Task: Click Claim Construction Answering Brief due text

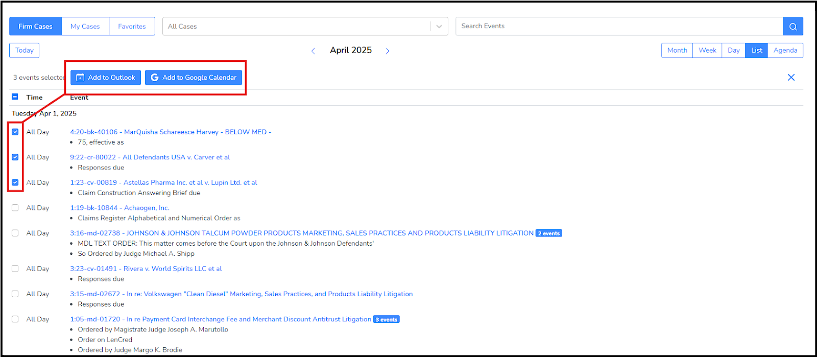Action: [x=139, y=193]
